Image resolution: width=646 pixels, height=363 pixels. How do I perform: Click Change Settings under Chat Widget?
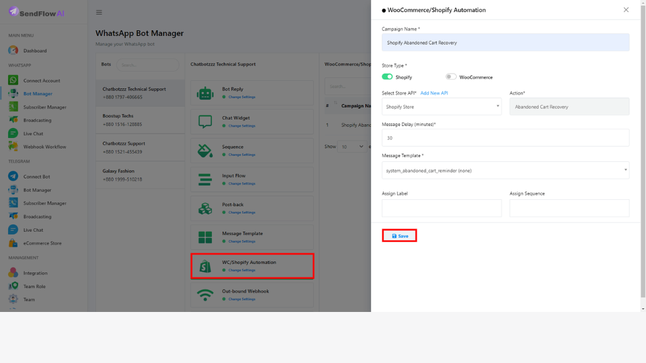[x=242, y=126]
